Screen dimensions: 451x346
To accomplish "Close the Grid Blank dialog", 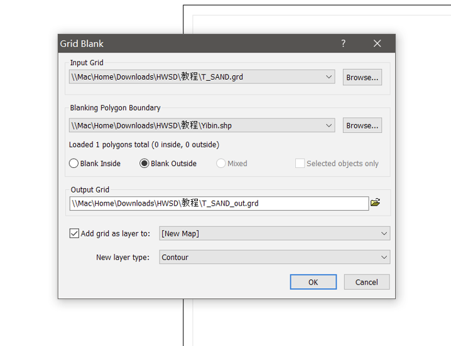I will (377, 43).
